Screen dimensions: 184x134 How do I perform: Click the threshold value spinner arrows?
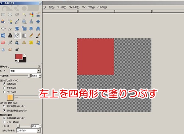pos(40,126)
